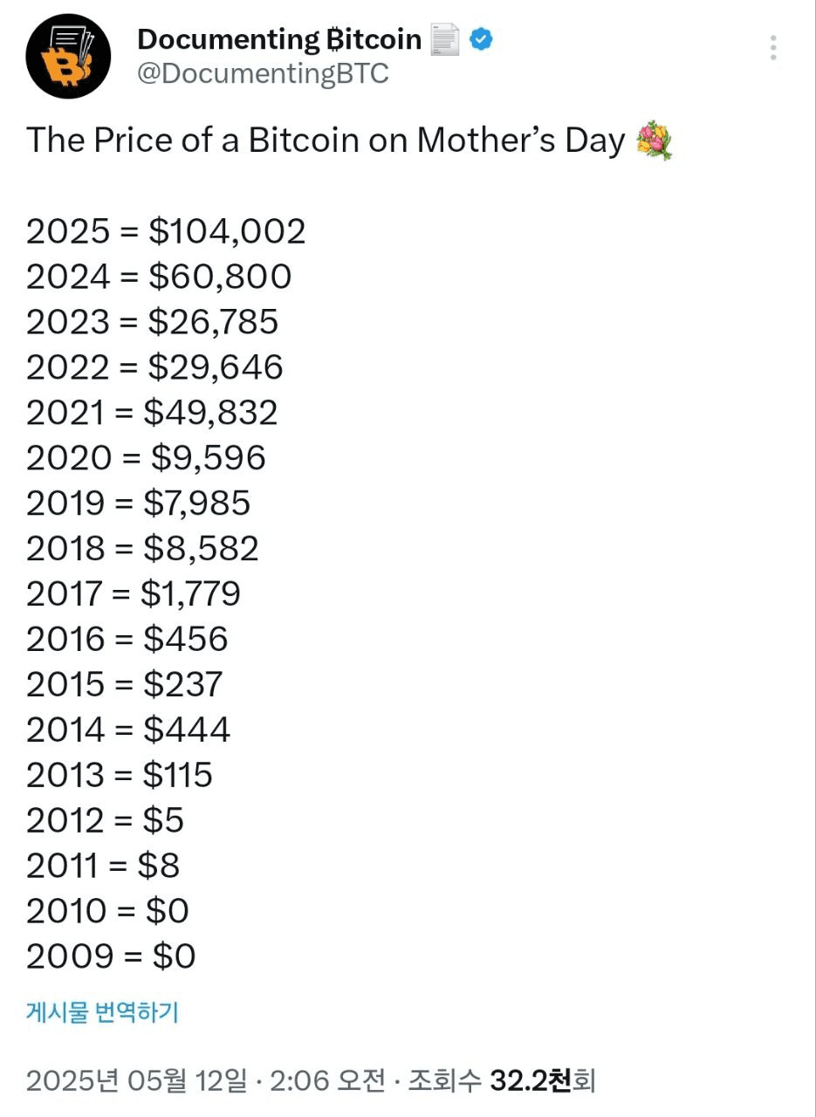Click the 2024 = $60,800 line
816x1117 pixels.
159,277
